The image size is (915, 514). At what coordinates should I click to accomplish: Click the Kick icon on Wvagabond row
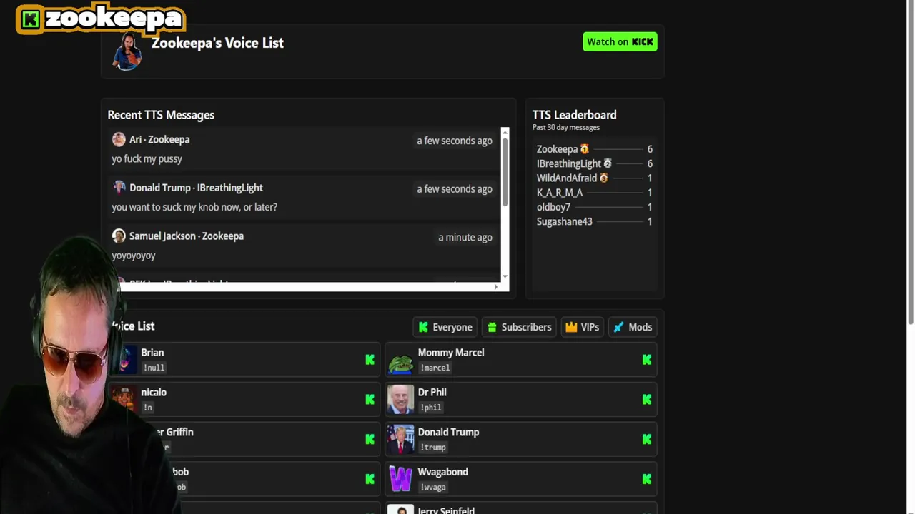click(646, 480)
